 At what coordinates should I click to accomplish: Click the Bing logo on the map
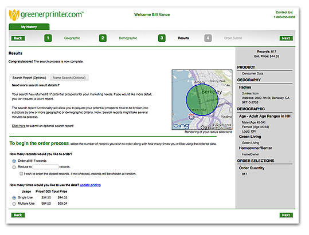(x=181, y=126)
